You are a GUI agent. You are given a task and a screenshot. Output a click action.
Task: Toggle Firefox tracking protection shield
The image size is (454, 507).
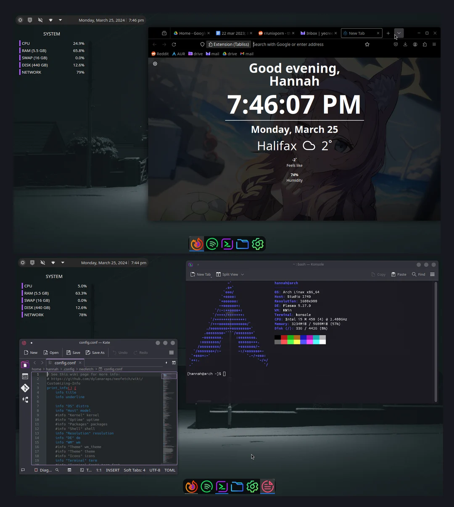tap(202, 44)
